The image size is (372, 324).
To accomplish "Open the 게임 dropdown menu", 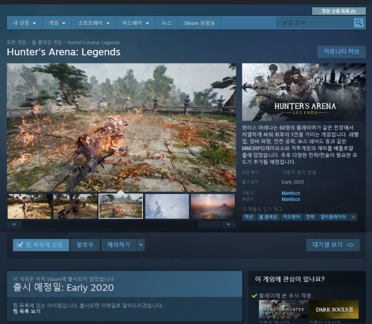I will pyautogui.click(x=57, y=23).
